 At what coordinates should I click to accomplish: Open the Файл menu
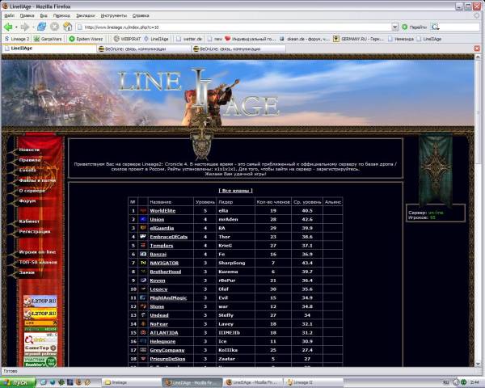(x=10, y=15)
